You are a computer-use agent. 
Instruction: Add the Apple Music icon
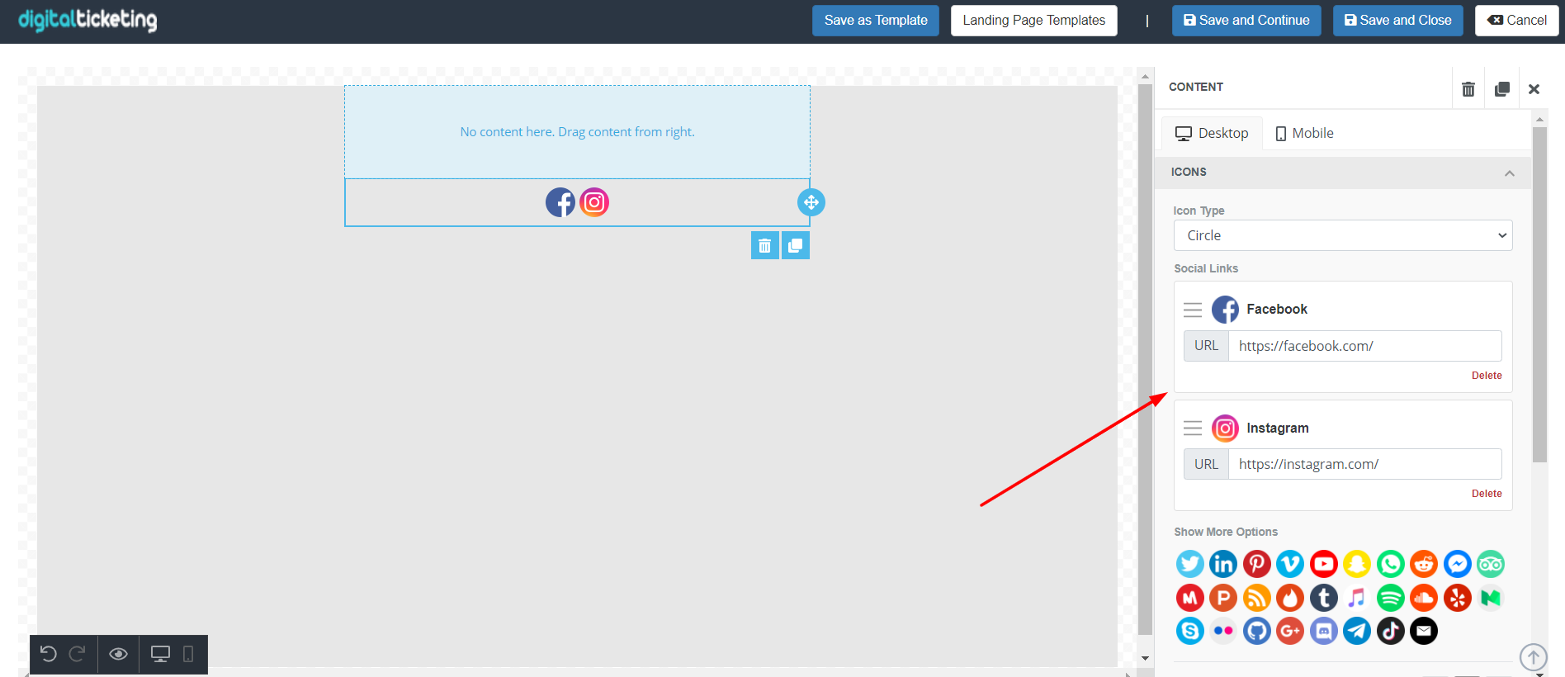(x=1357, y=598)
